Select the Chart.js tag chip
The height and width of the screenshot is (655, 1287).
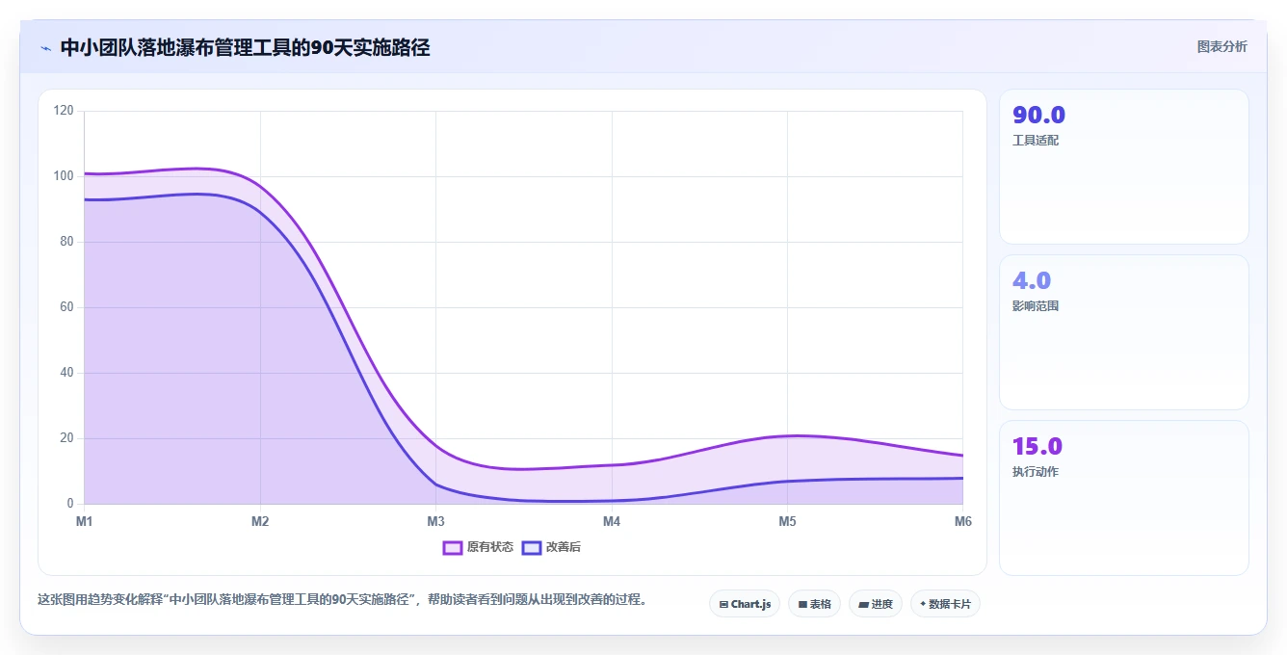click(745, 604)
